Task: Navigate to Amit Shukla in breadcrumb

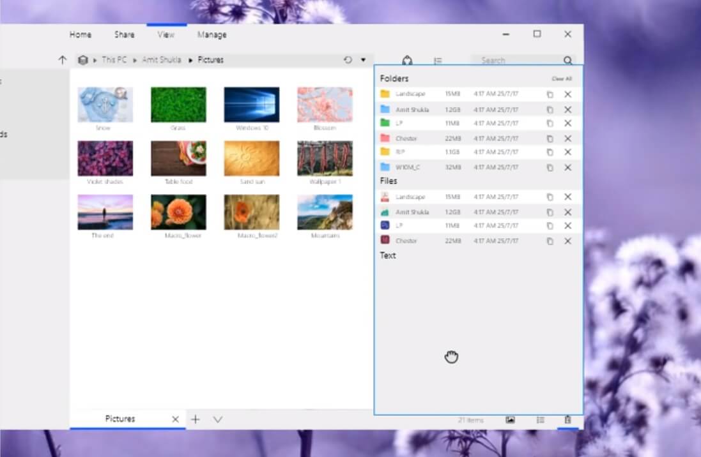Action: pyautogui.click(x=162, y=60)
